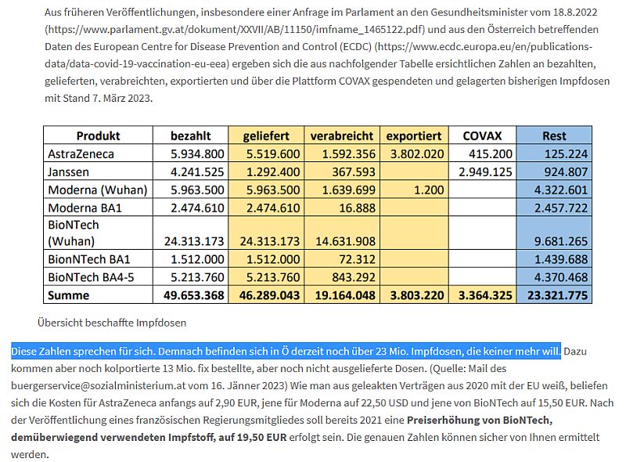Click BioNTech BA4-5 remainder value 4.370.468
Screen dimensions: 626x462
[561, 277]
